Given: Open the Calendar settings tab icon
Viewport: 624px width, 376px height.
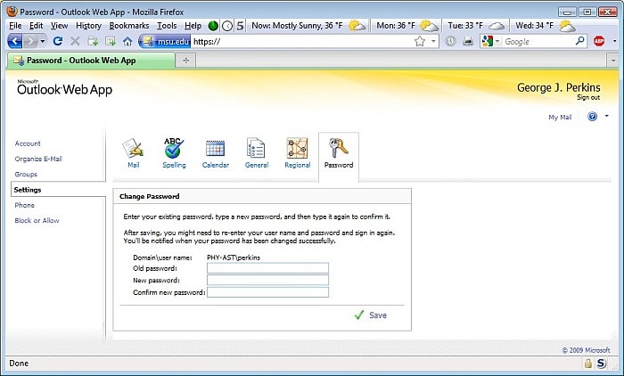Looking at the screenshot, I should [216, 152].
